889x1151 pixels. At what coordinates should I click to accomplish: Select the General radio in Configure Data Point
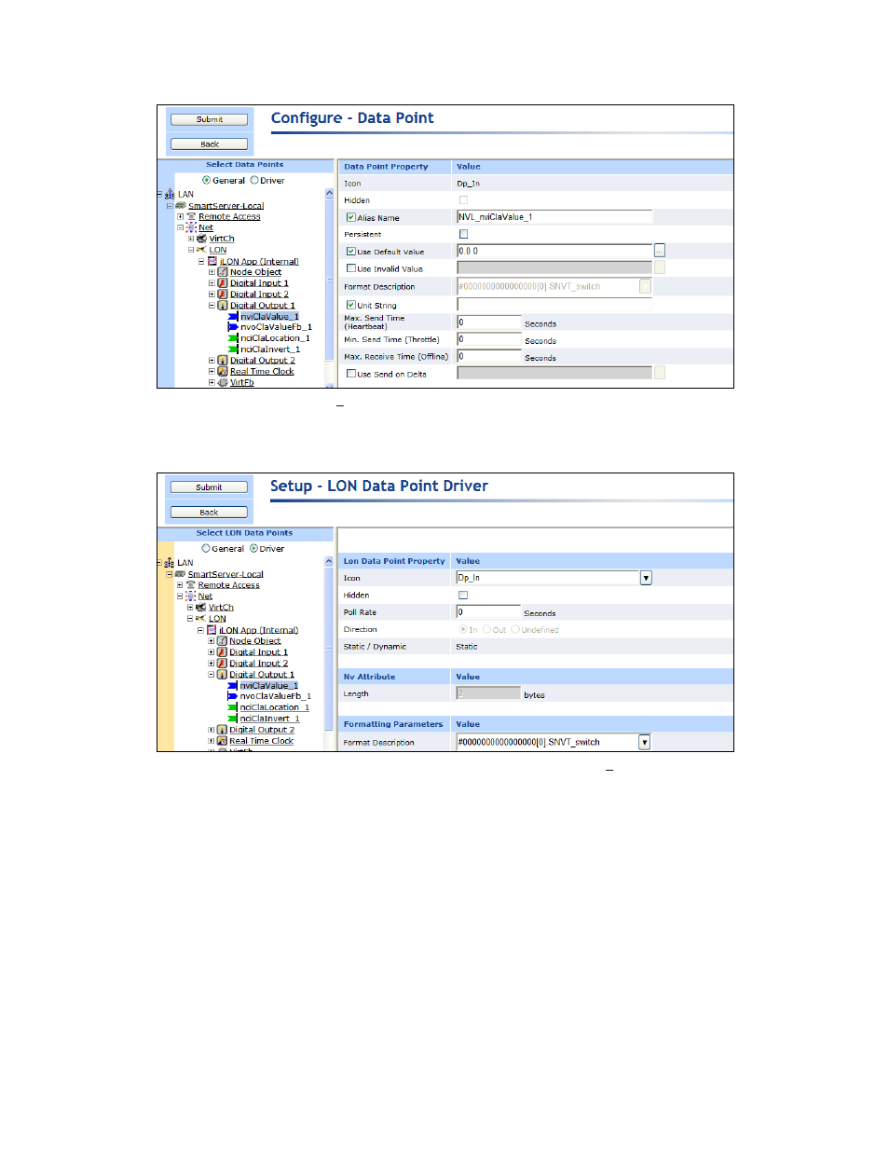click(207, 181)
